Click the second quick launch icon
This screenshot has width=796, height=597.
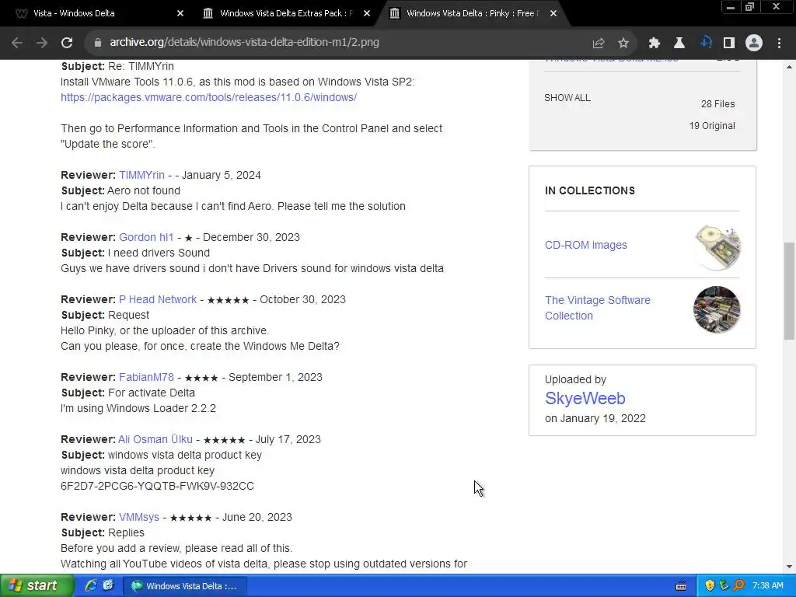pyautogui.click(x=108, y=586)
